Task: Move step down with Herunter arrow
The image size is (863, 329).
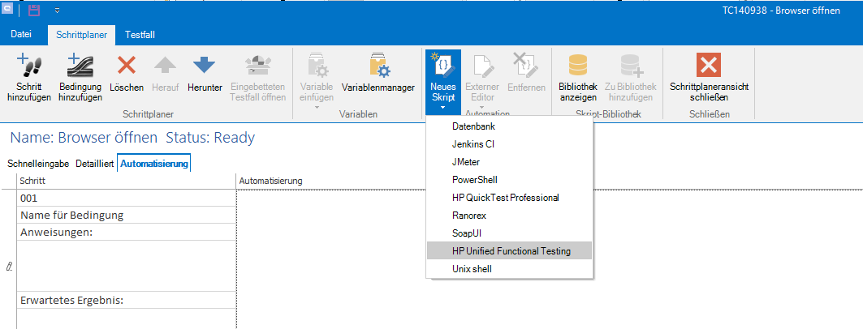Action: [x=205, y=66]
